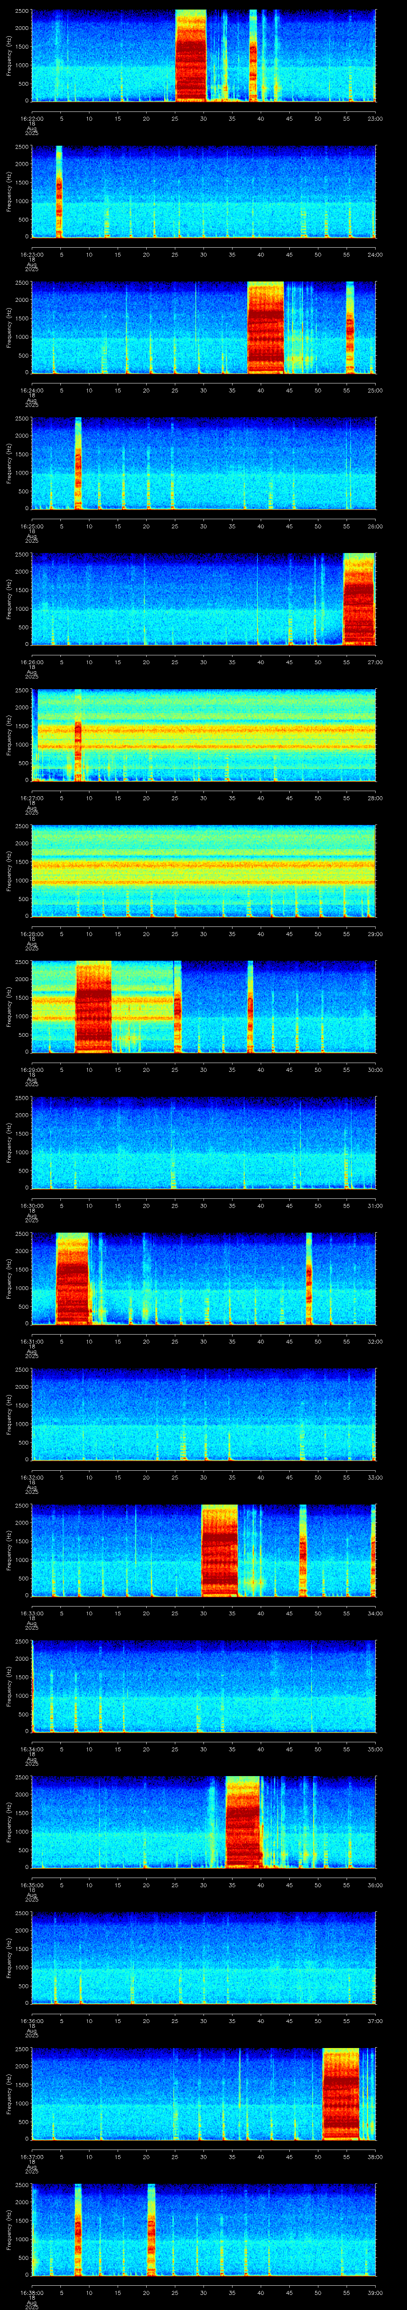Click the 29:00 end time label
The image size is (407, 2310).
coord(375,934)
